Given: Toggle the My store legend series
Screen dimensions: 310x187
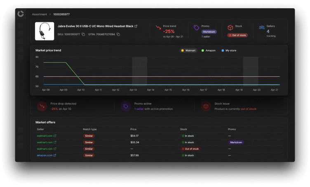Looking at the screenshot, I should [x=229, y=50].
